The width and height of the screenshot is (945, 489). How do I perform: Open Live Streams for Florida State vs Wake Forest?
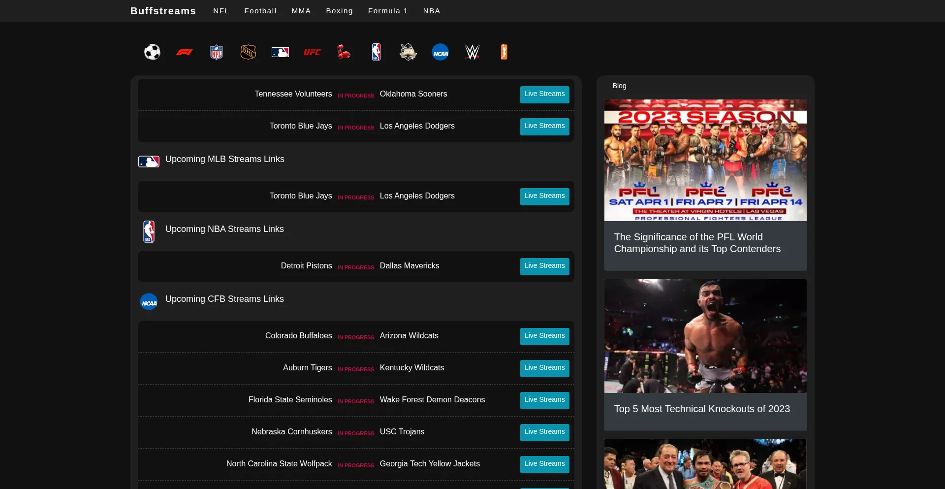[544, 400]
